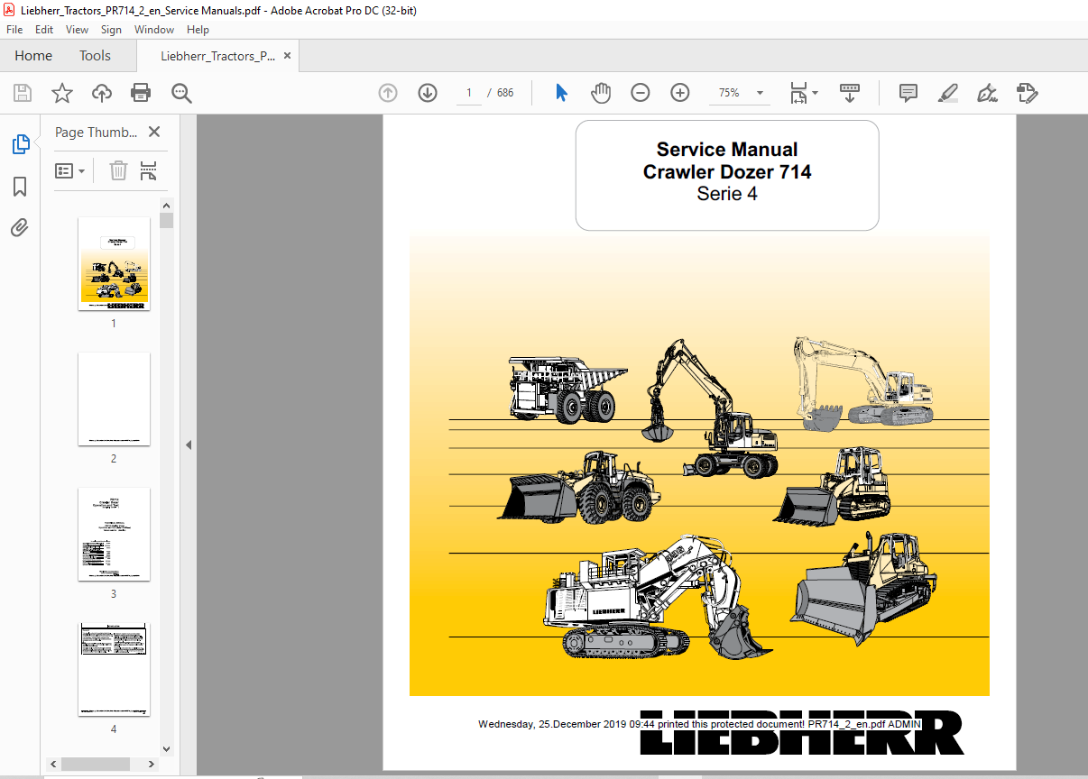Select page 1 thumbnail
This screenshot has height=779, width=1088.
(114, 263)
